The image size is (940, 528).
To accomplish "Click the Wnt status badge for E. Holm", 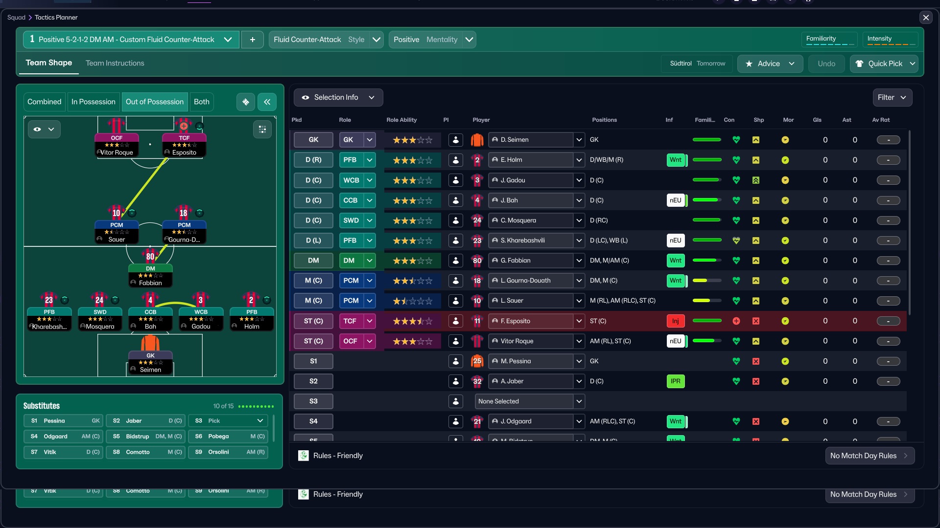I will pyautogui.click(x=675, y=160).
